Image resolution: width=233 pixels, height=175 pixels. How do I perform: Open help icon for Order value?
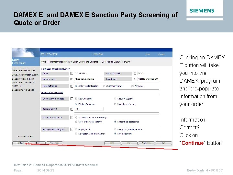pyautogui.click(x=72, y=109)
